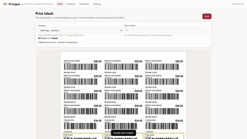Screen dimensions: 247x139
Task: Click the 'Saved 9:36 AM' status text
Action: coord(238,4)
